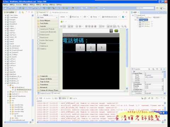
Task: Select the button "1" node in Outline
Action: point(146,22)
